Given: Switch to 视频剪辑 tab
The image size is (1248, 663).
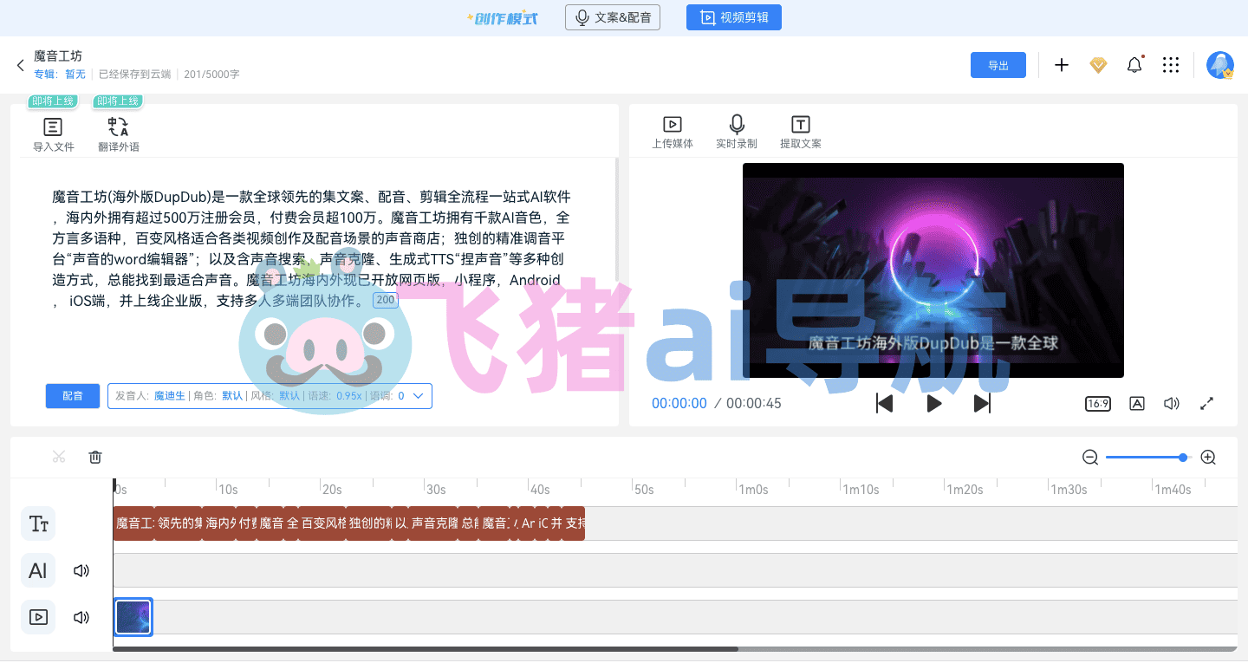Looking at the screenshot, I should tap(734, 17).
